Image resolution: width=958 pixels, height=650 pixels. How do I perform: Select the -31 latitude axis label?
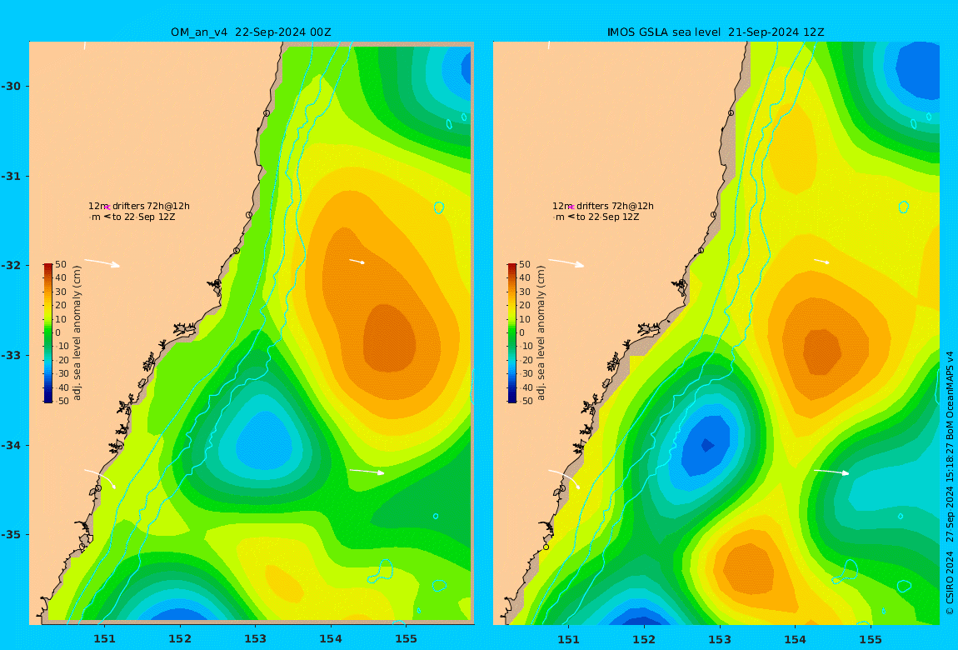pos(10,176)
